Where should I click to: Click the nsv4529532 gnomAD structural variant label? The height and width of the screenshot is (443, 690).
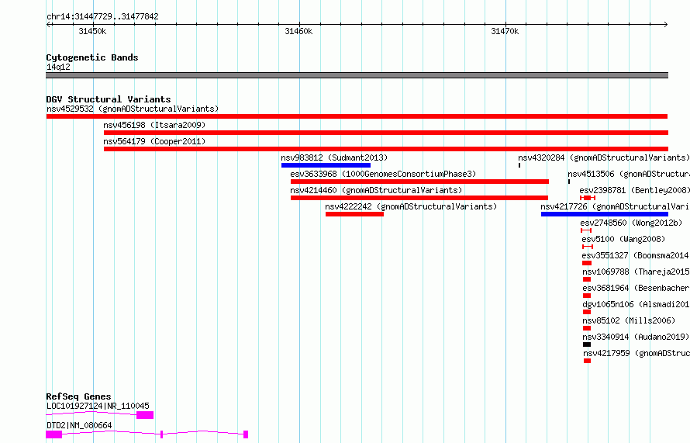pos(133,109)
